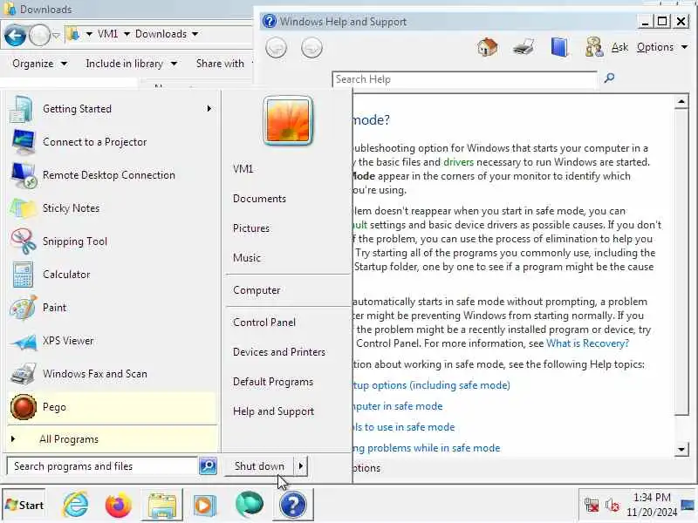Click the Help window scrollbar thumb
Viewport: 698px width, 523px height.
[x=681, y=262]
